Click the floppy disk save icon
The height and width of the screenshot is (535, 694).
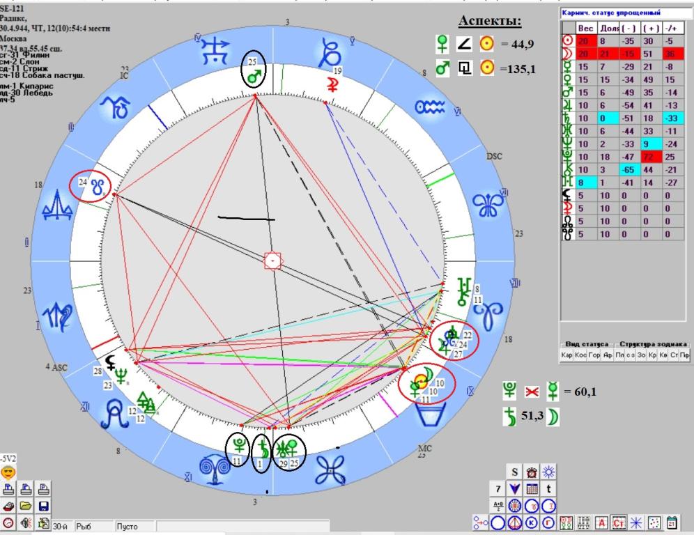point(44,506)
